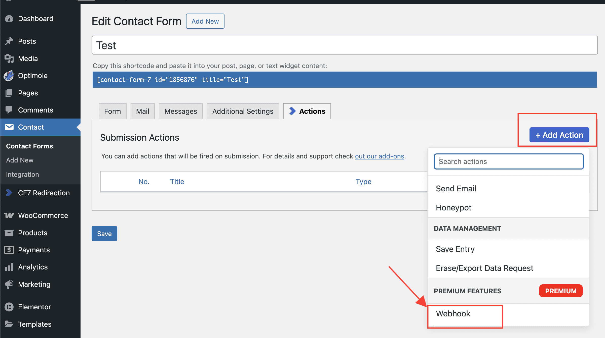This screenshot has width=605, height=338.
Task: Click the Marketing megaphone icon
Action: point(9,284)
